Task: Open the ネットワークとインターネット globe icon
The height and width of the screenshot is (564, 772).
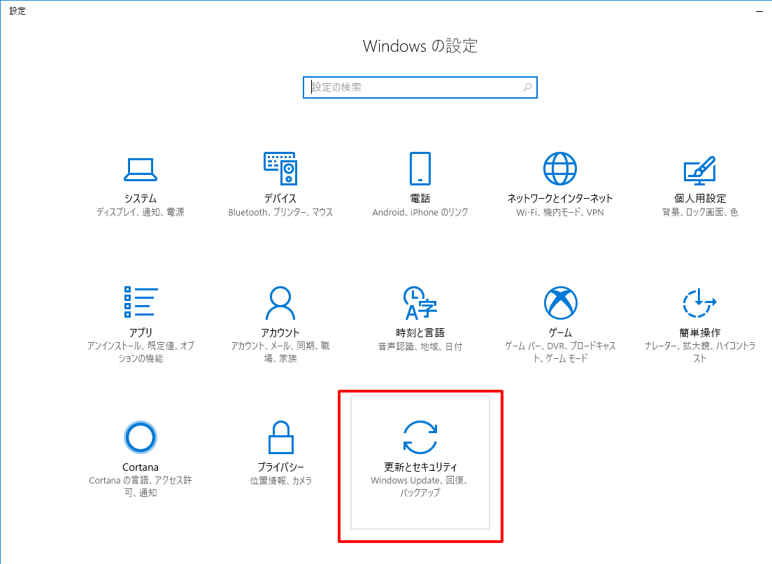Action: (x=560, y=169)
